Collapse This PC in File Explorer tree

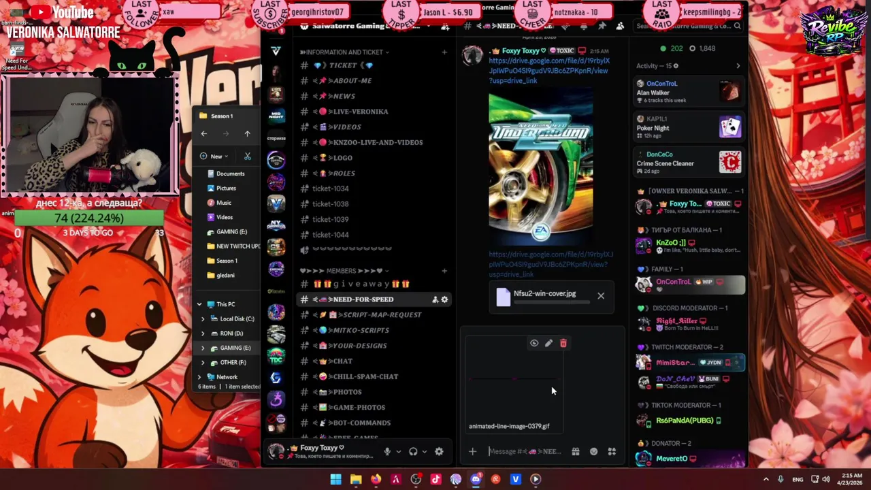pos(199,304)
